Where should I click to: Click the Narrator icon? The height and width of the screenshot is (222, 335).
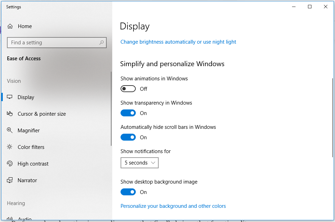click(10, 180)
